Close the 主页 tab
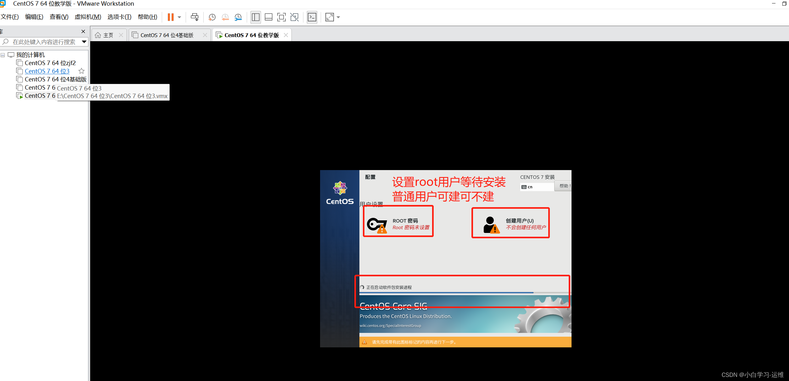The image size is (789, 381). pos(121,35)
